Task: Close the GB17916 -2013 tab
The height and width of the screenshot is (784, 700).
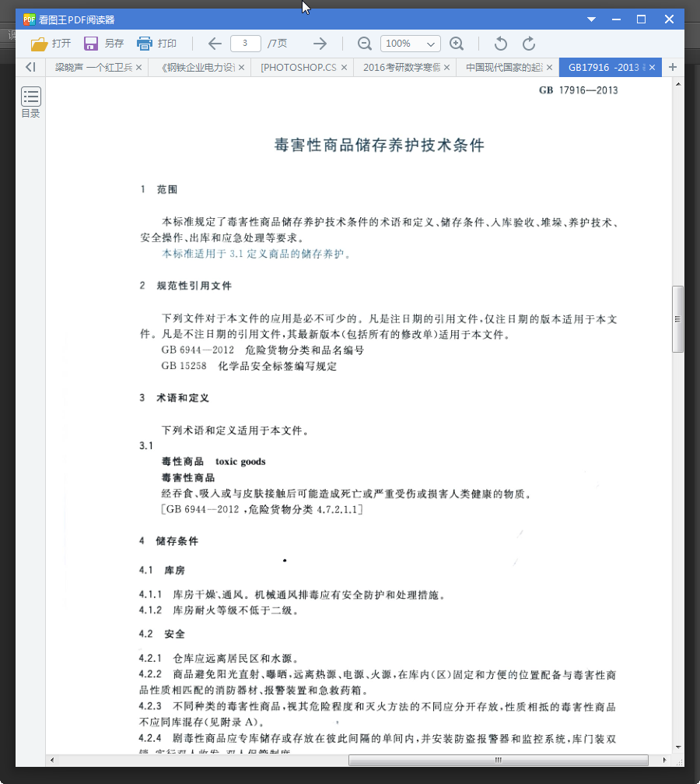Action: click(x=652, y=67)
